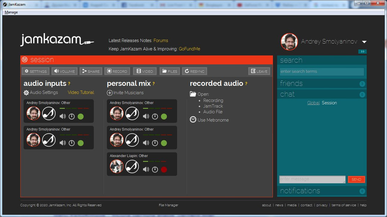Mute second Andrey track in personal mix
The height and width of the screenshot is (217, 387).
coord(146,143)
